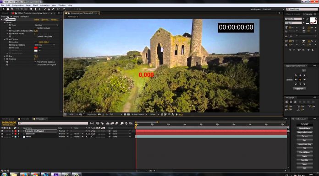319x176 pixels.
Task: Hide the empty text layer
Action: pos(2,131)
